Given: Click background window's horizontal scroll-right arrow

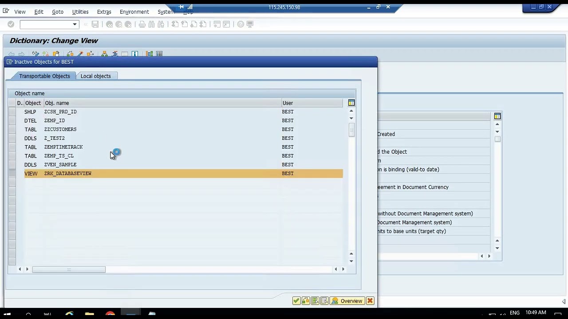Looking at the screenshot, I should point(489,256).
